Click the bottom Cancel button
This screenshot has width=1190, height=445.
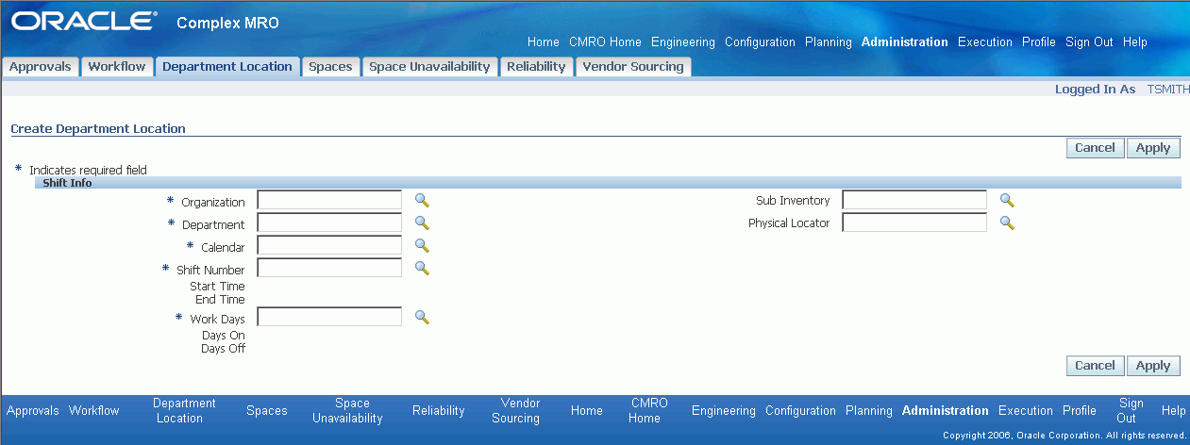(x=1095, y=366)
